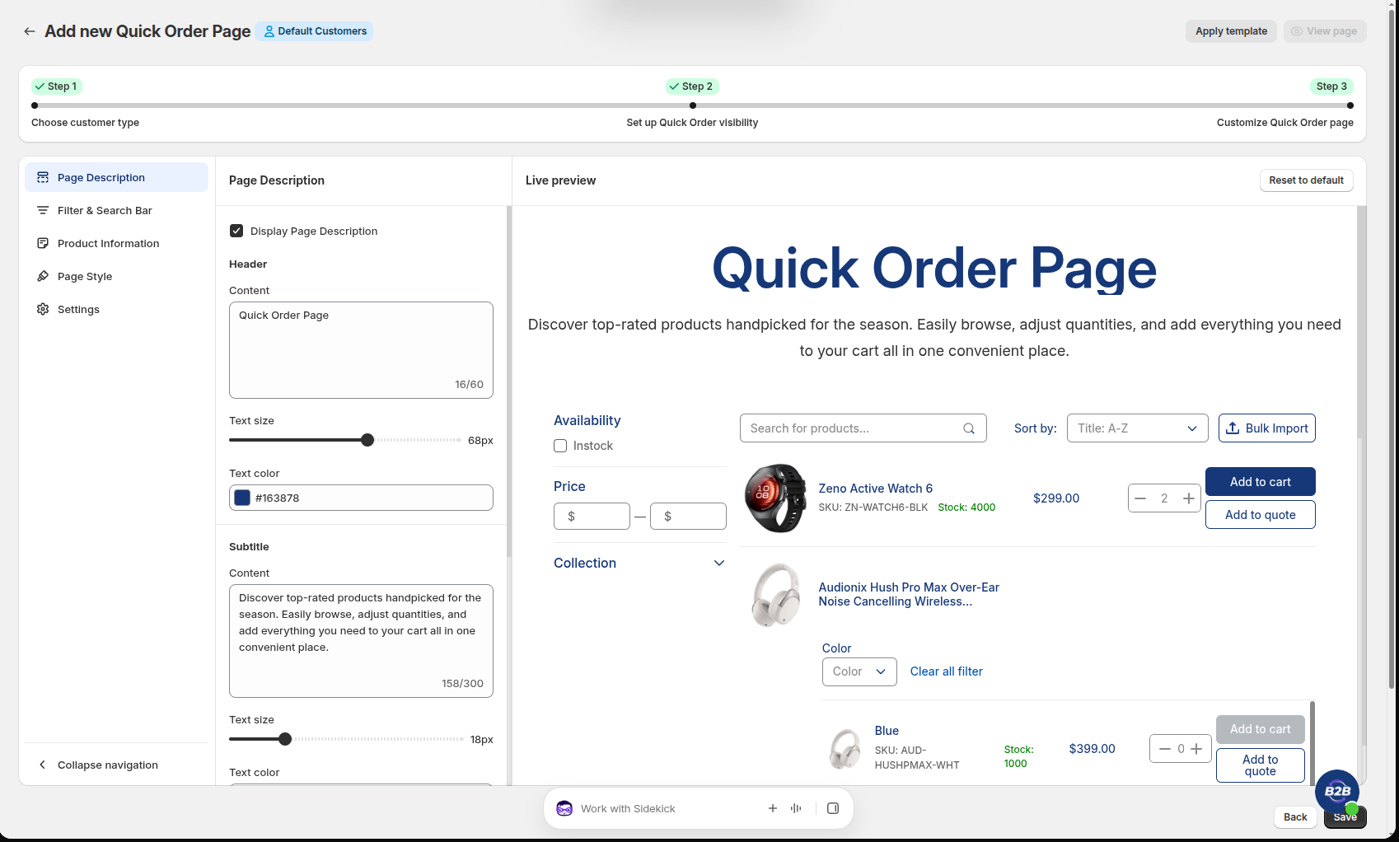Click the voice waveform icon in Sidekick bar
The image size is (1399, 842).
pos(796,808)
